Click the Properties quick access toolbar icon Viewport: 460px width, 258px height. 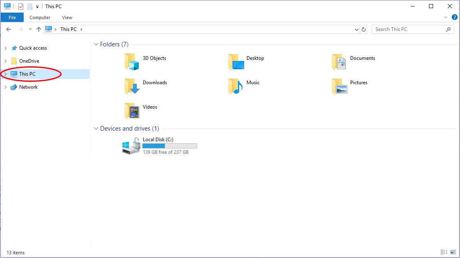(x=21, y=7)
